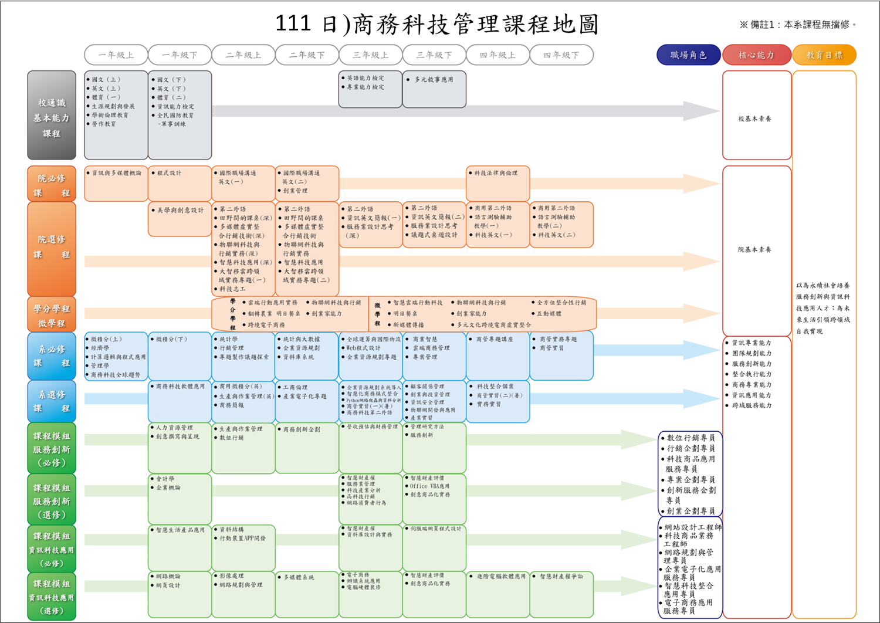Screen dimensions: 880x623
Task: Select the 學分學程微學程 row label
Action: click(52, 314)
